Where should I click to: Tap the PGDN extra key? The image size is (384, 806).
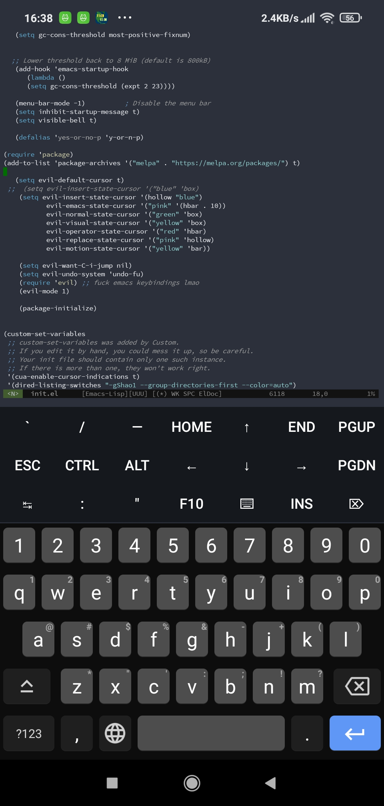[357, 466]
